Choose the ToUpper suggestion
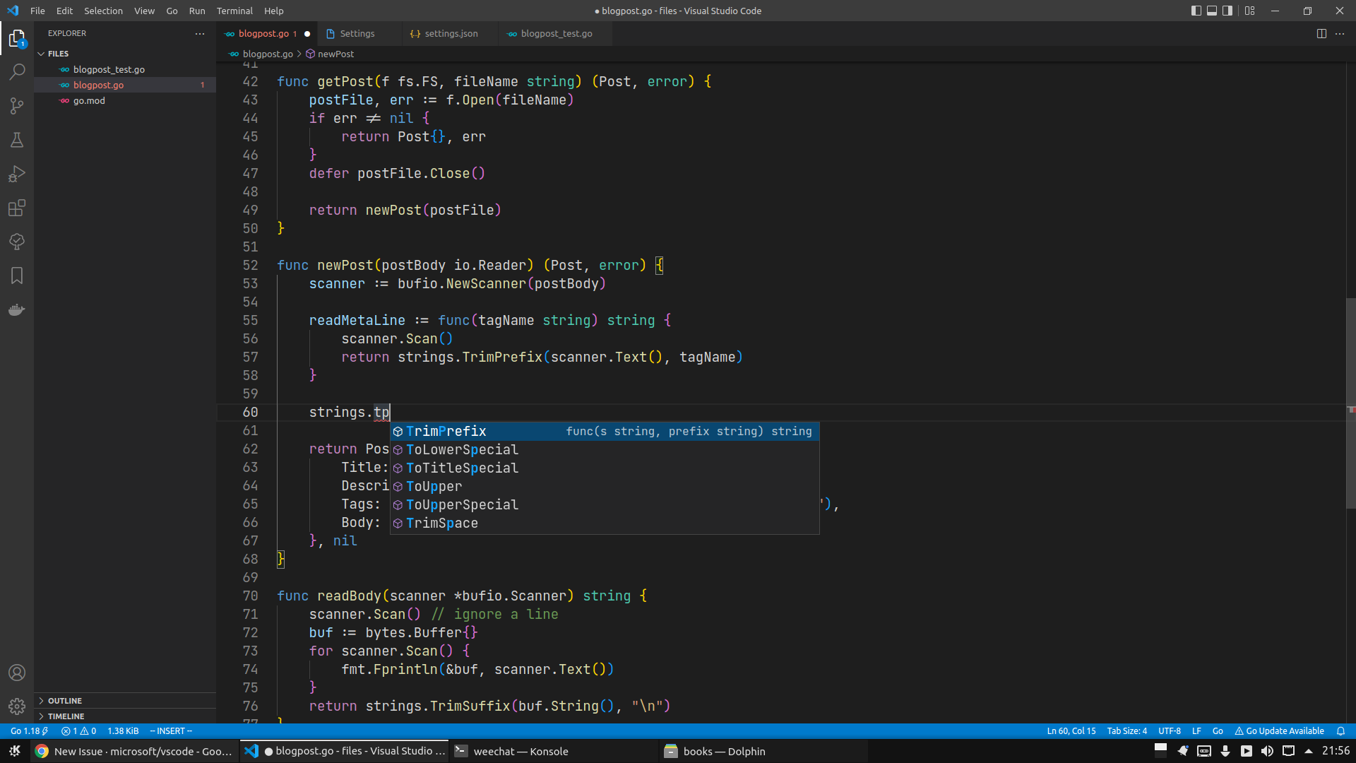Screen dimensions: 1356x763 pyautogui.click(x=605, y=486)
